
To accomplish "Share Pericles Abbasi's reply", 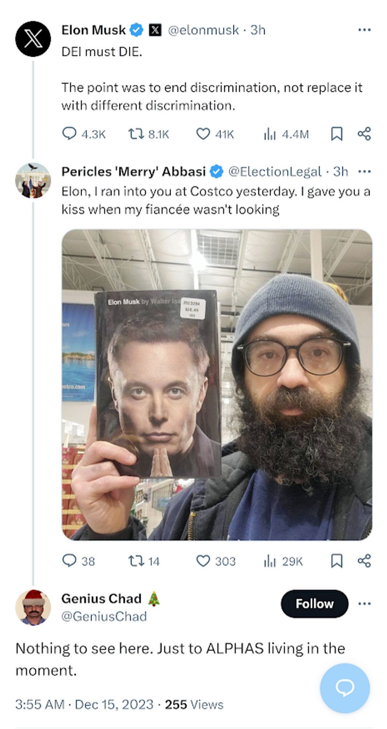I will [364, 561].
